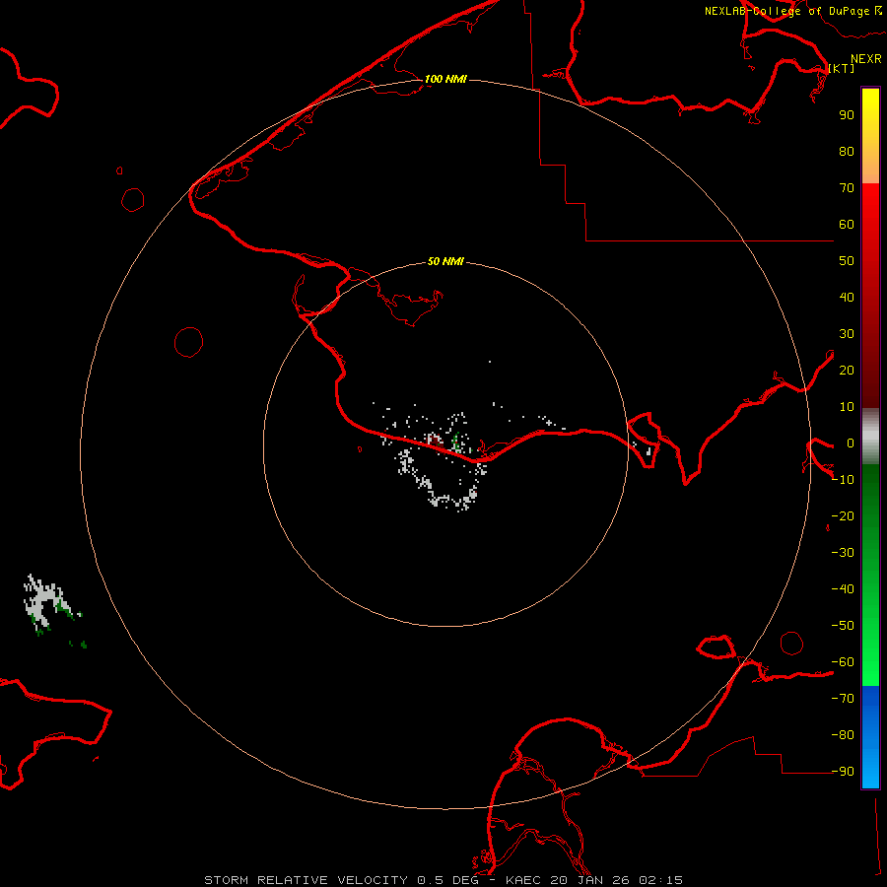Click the "[KT]" units label
Viewport: 887px width, 887px height.
pyautogui.click(x=841, y=68)
